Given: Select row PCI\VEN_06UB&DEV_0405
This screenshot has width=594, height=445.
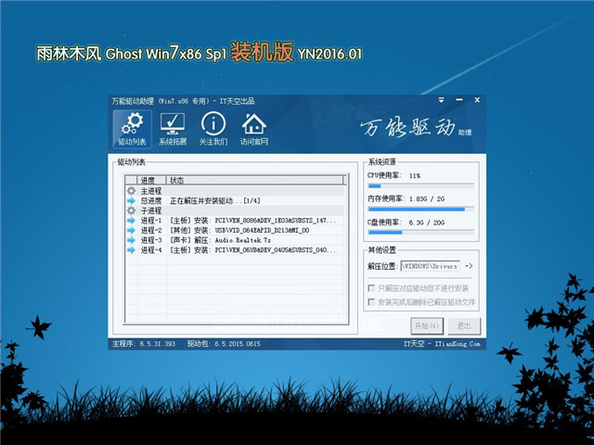Looking at the screenshot, I should (235, 249).
